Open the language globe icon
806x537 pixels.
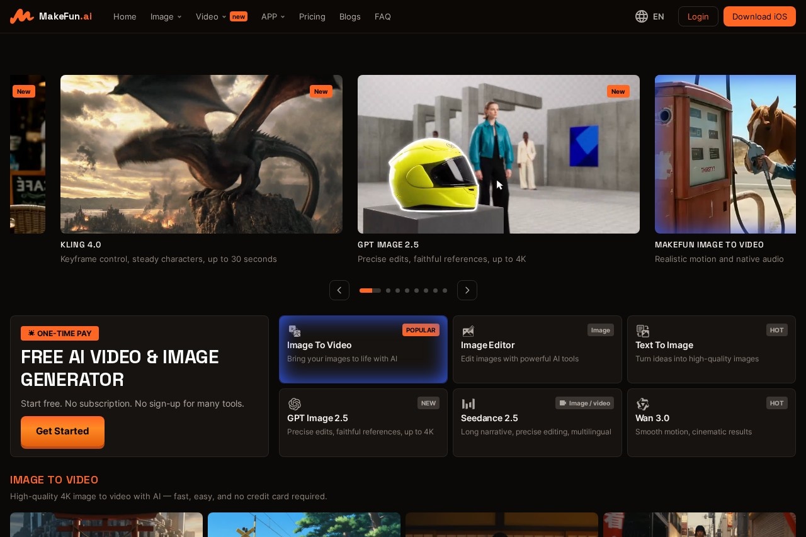pyautogui.click(x=642, y=16)
